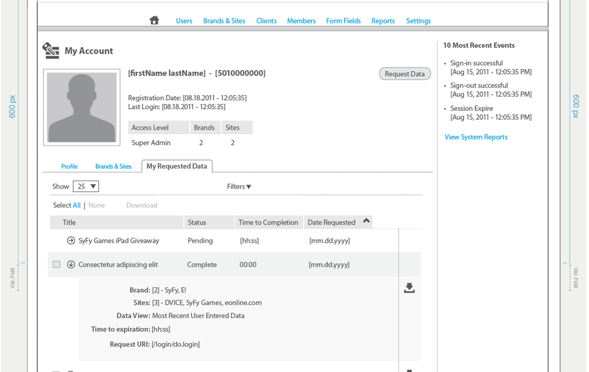
Task: Go to the home icon in navigation
Action: coord(154,20)
